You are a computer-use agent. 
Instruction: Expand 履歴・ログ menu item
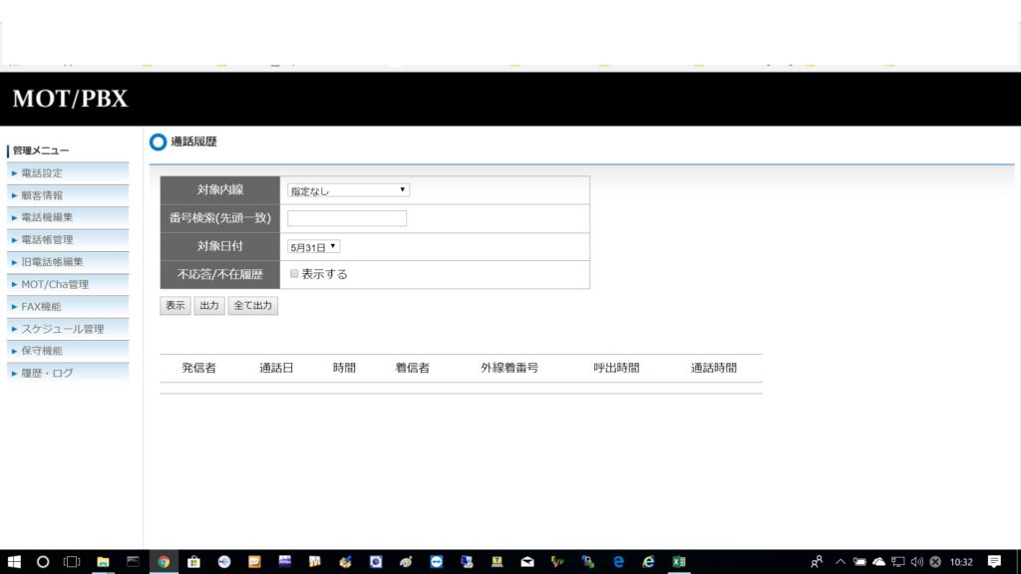[x=68, y=373]
